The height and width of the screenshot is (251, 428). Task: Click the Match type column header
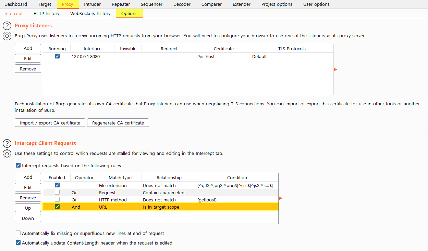click(x=120, y=177)
